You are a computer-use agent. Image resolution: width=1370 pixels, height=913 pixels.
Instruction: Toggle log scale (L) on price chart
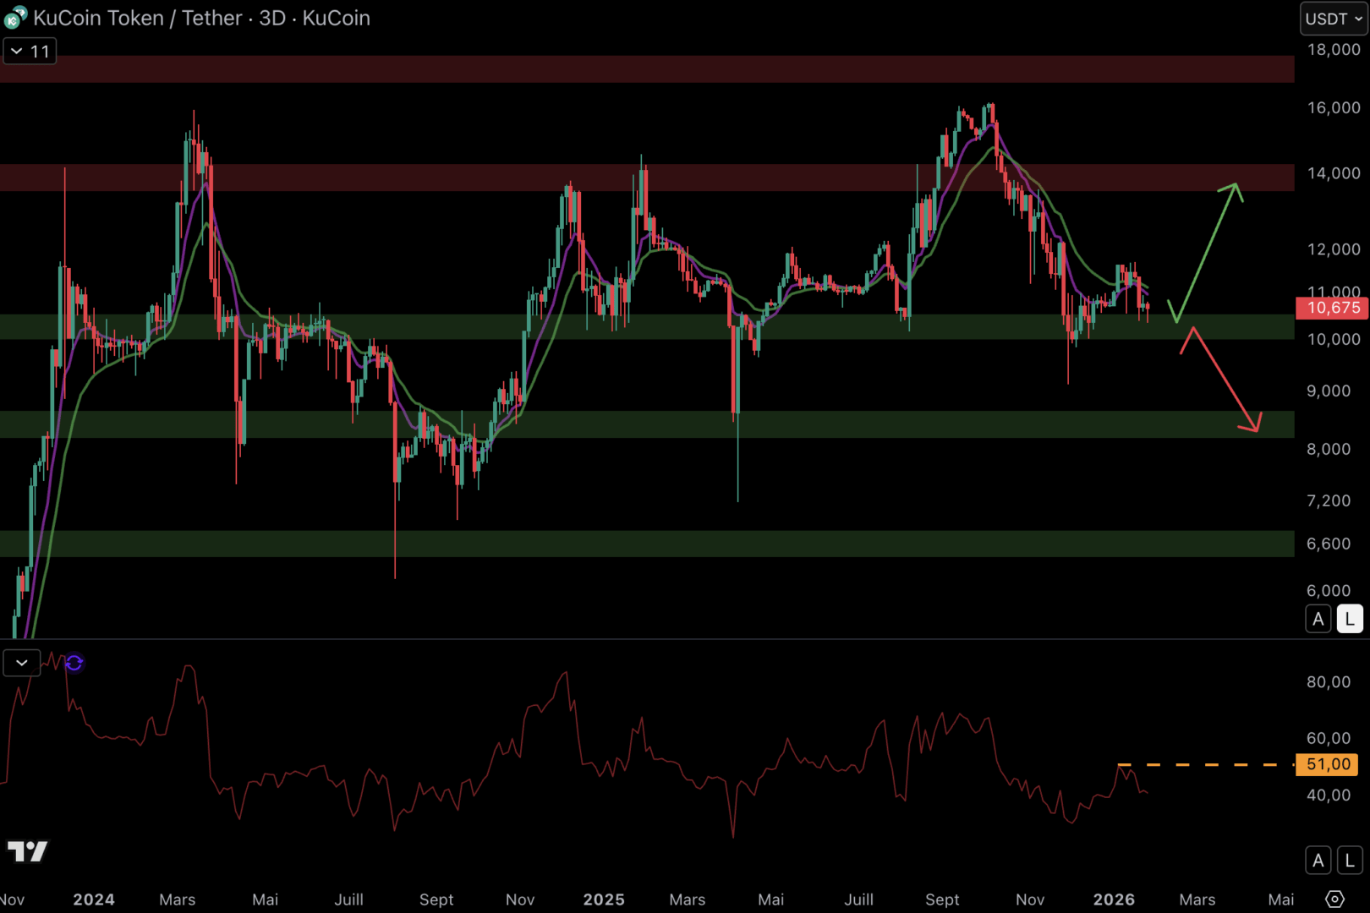point(1350,619)
